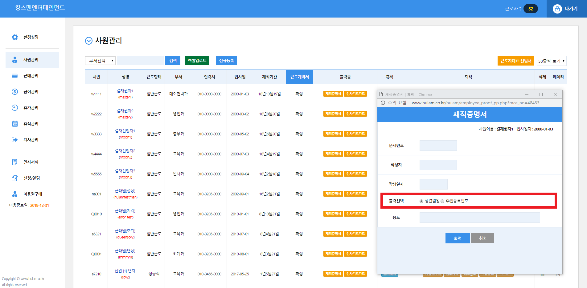Click the coin icon for 급여관리
The width and height of the screenshot is (587, 288).
tap(15, 92)
